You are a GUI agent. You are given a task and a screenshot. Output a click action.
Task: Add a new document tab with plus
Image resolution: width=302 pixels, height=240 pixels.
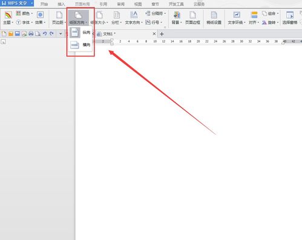point(162,34)
